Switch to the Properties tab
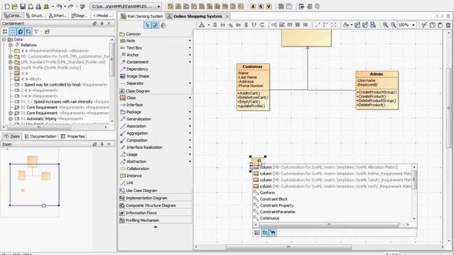 pos(73,136)
